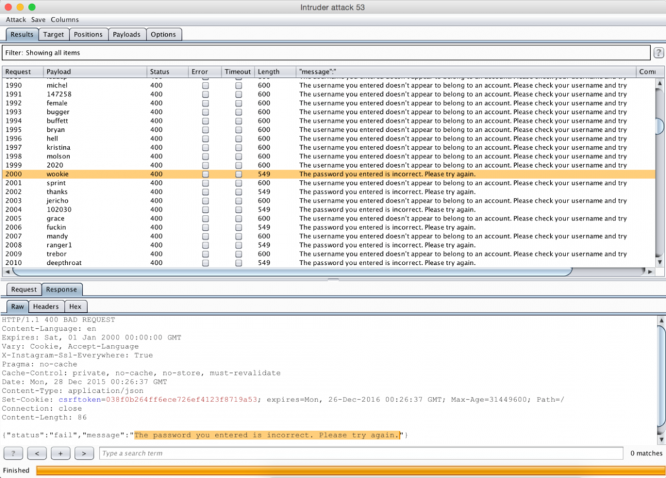Viewport: 666px width, 478px height.
Task: Open the Headers view tab
Action: 46,307
